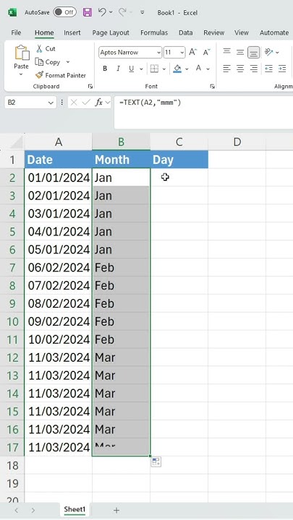Toggle the AutoSave switch
Image resolution: width=293 pixels, height=520 pixels.
[65, 12]
